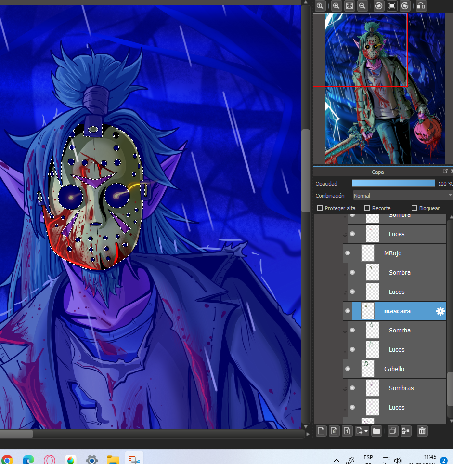Open Google Chrome from taskbar
This screenshot has width=453, height=464.
pyautogui.click(x=7, y=460)
